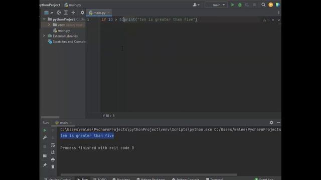Go to previous highlighted error arrow
The height and width of the screenshot is (180, 321).
pyautogui.click(x=273, y=20)
